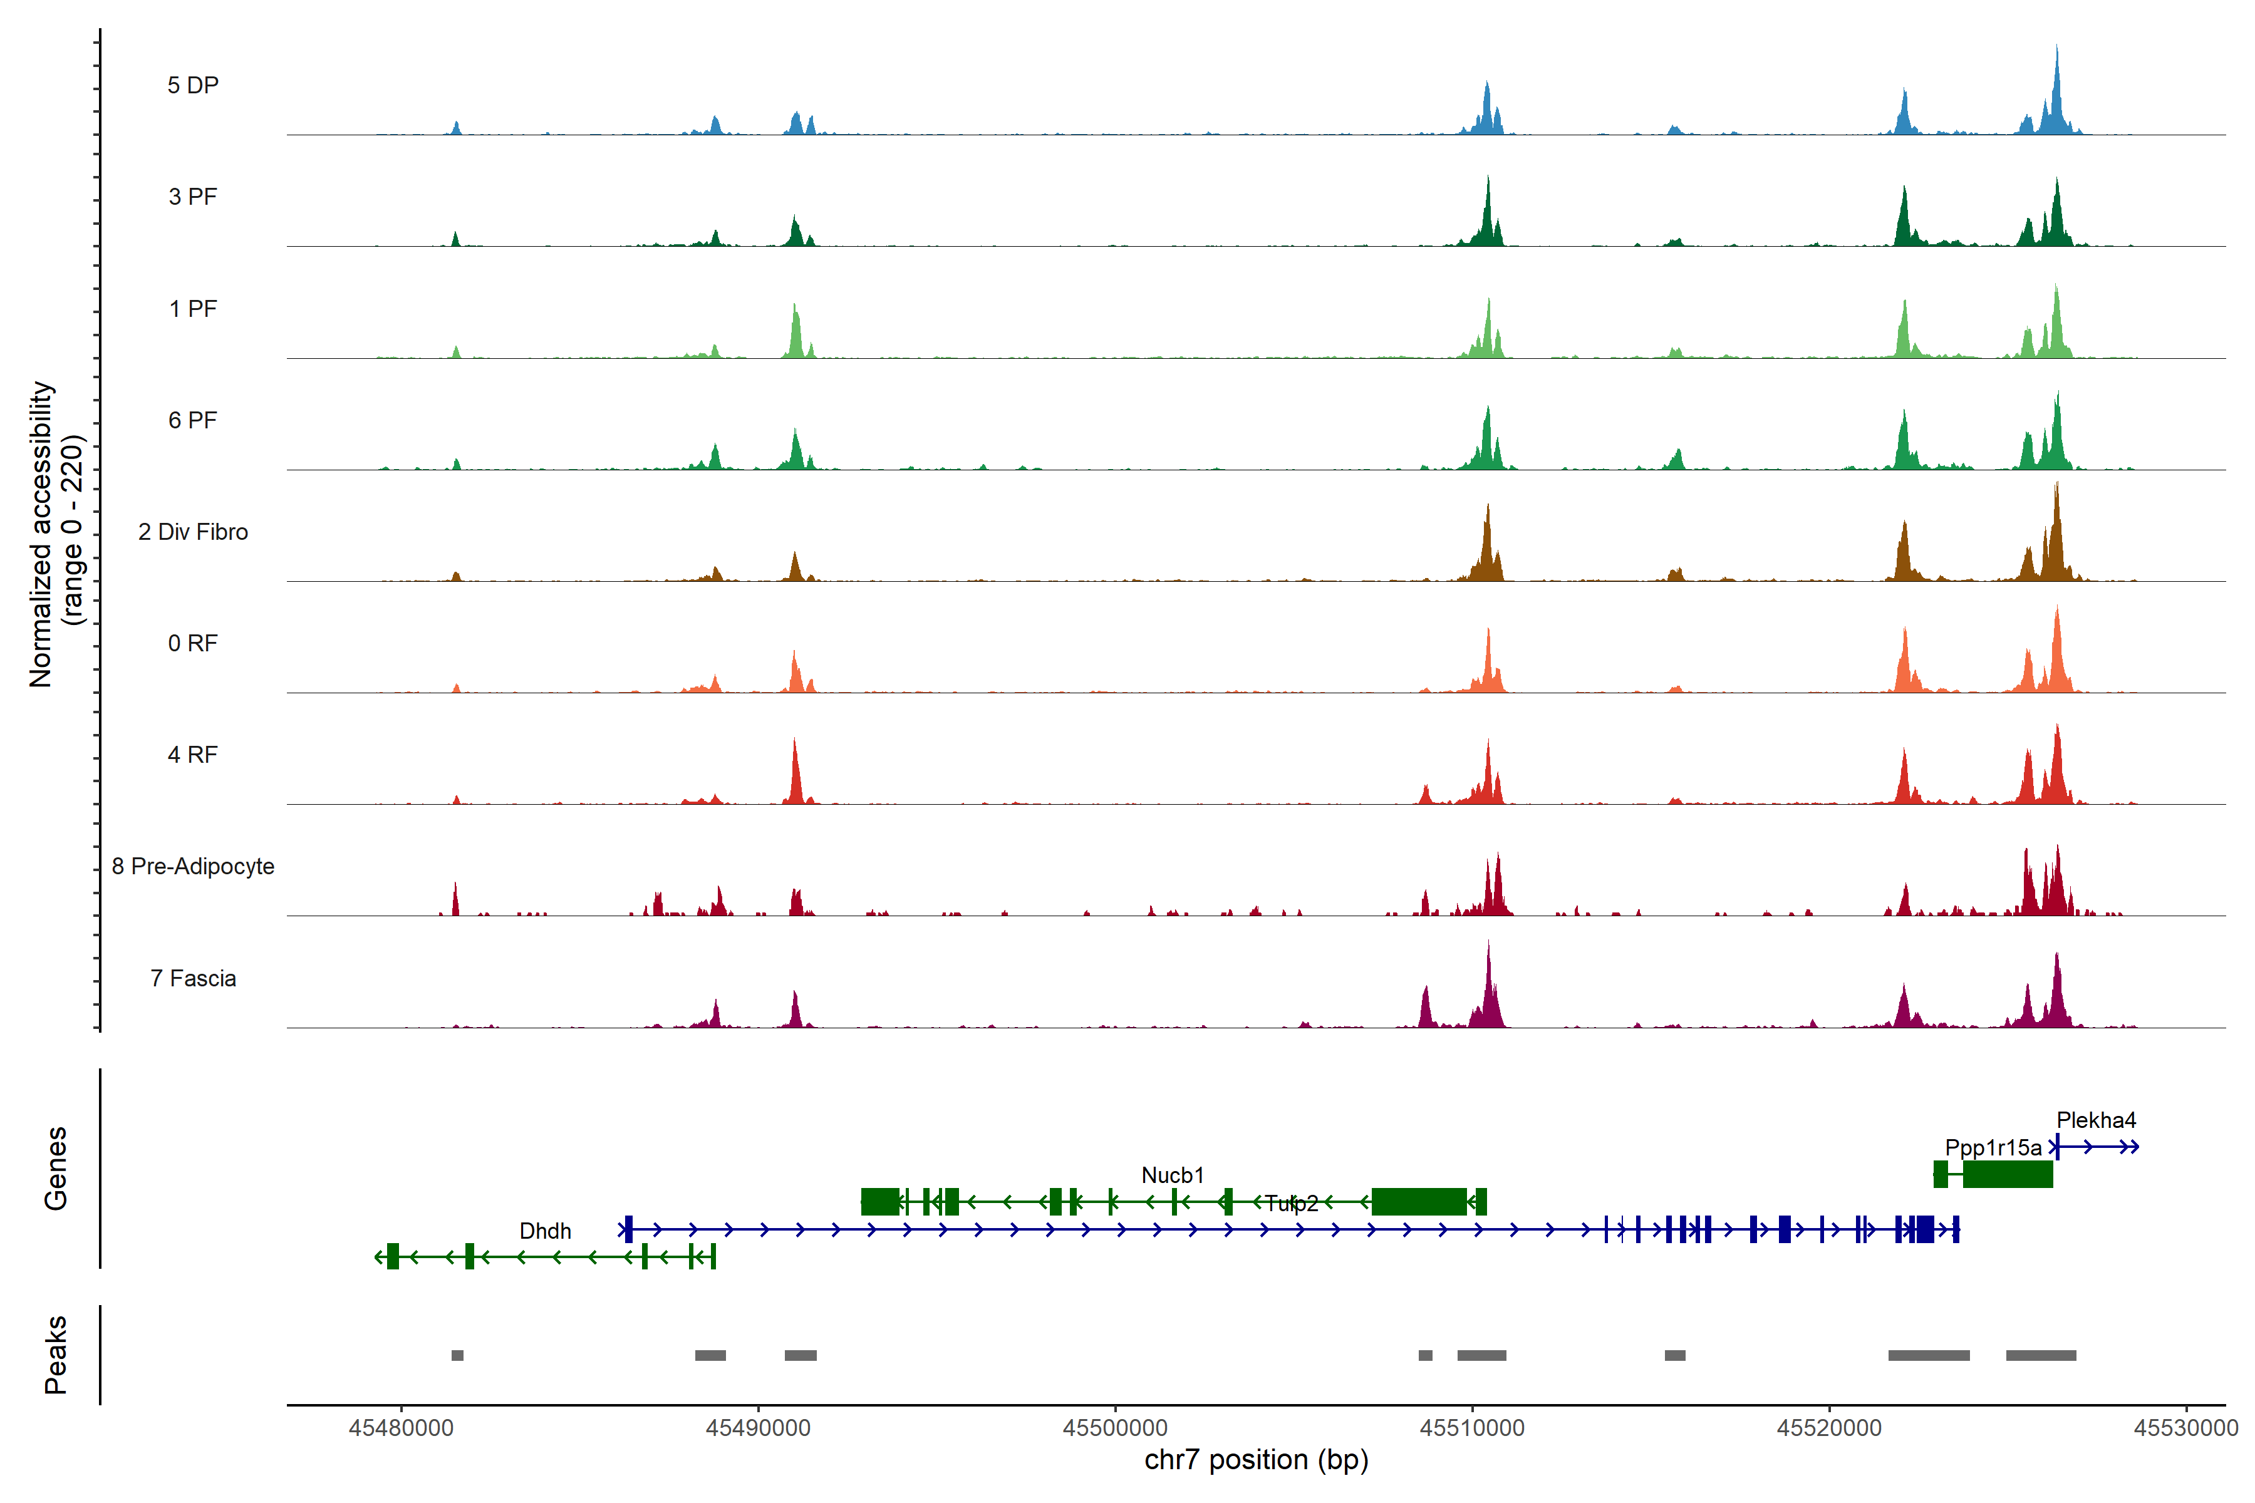Click the Genes panel label
Image resolution: width=2255 pixels, height=1503 pixels.
tap(56, 1169)
